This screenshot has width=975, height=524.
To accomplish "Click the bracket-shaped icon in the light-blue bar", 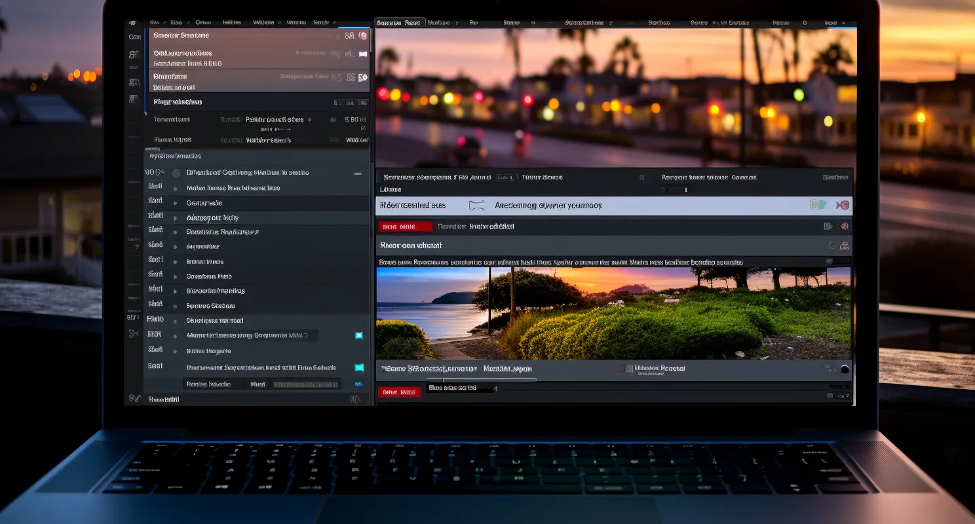I will [x=476, y=206].
